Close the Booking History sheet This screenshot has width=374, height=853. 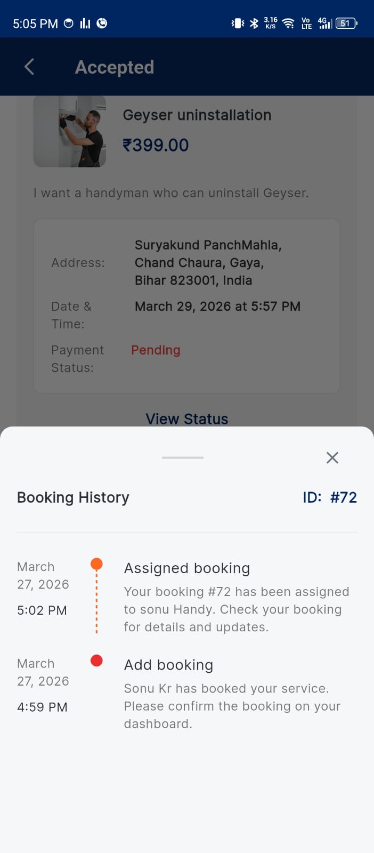332,457
